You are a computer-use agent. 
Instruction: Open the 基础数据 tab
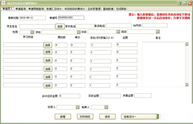point(108,9)
